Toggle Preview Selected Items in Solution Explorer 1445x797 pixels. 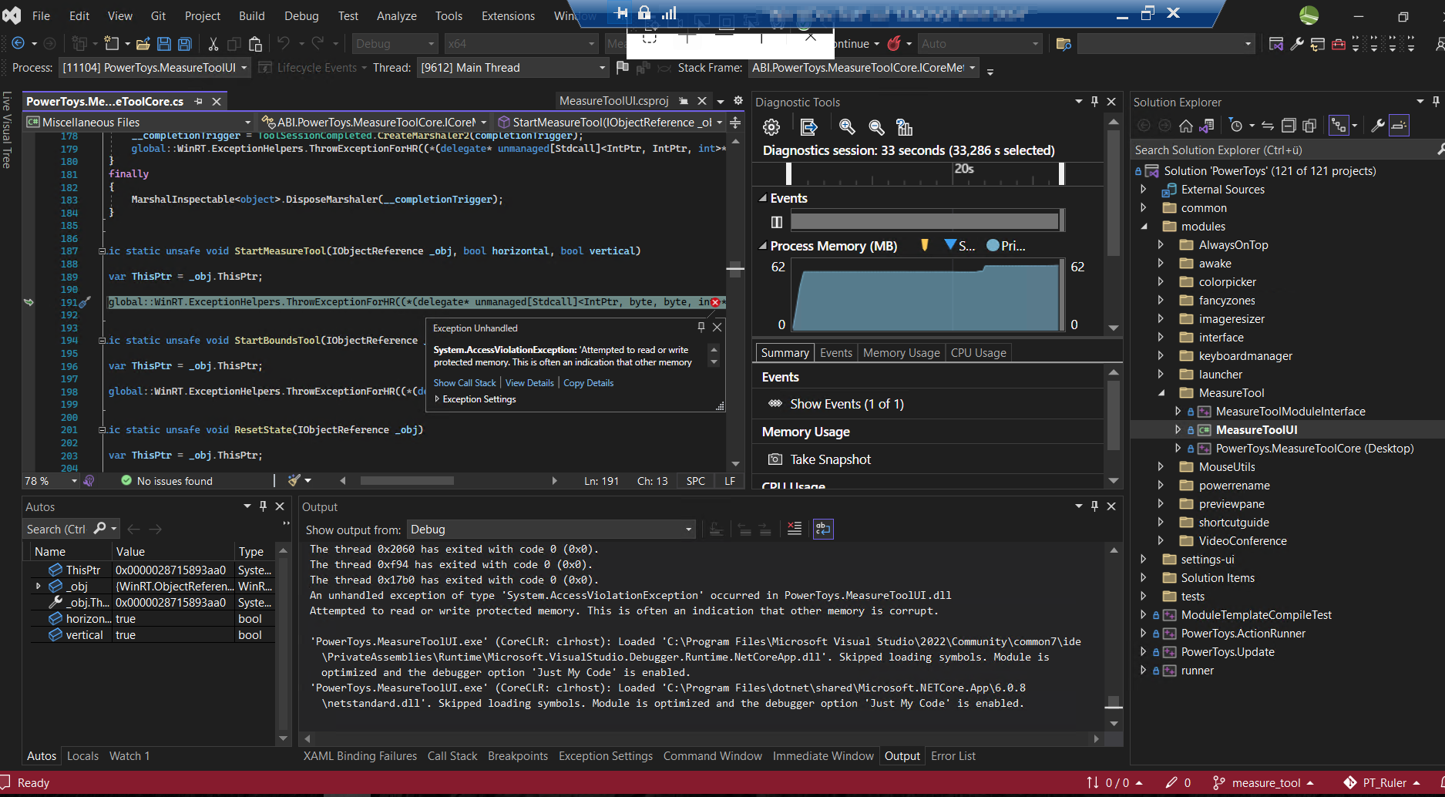(x=1399, y=126)
